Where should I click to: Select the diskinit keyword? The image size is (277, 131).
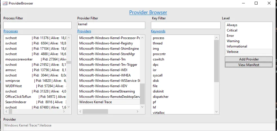(x=183, y=91)
